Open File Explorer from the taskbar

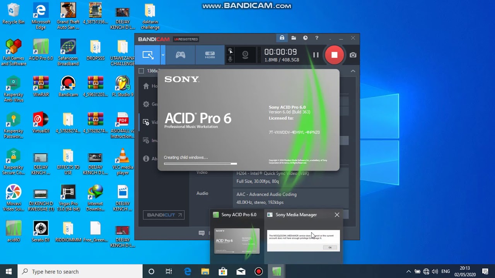pyautogui.click(x=205, y=271)
